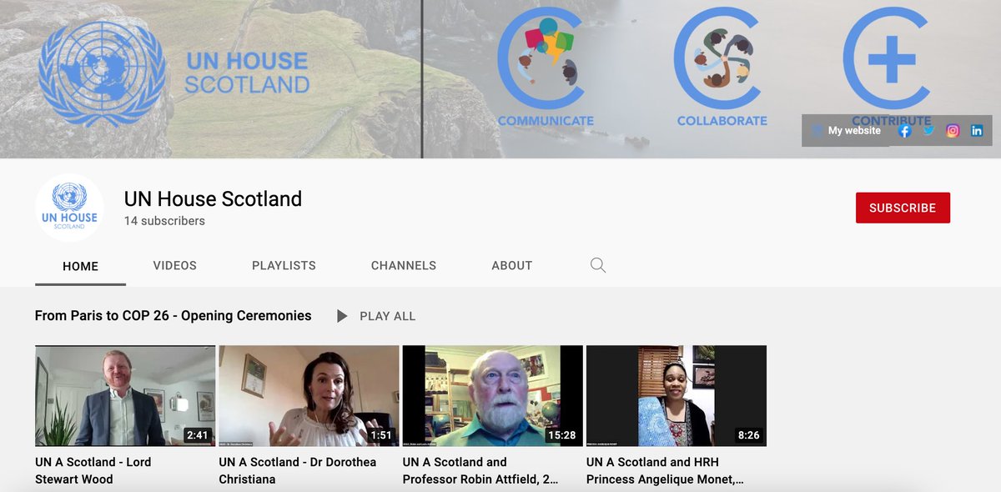The image size is (1001, 492).
Task: Open the LinkedIn link in banner
Action: click(977, 131)
